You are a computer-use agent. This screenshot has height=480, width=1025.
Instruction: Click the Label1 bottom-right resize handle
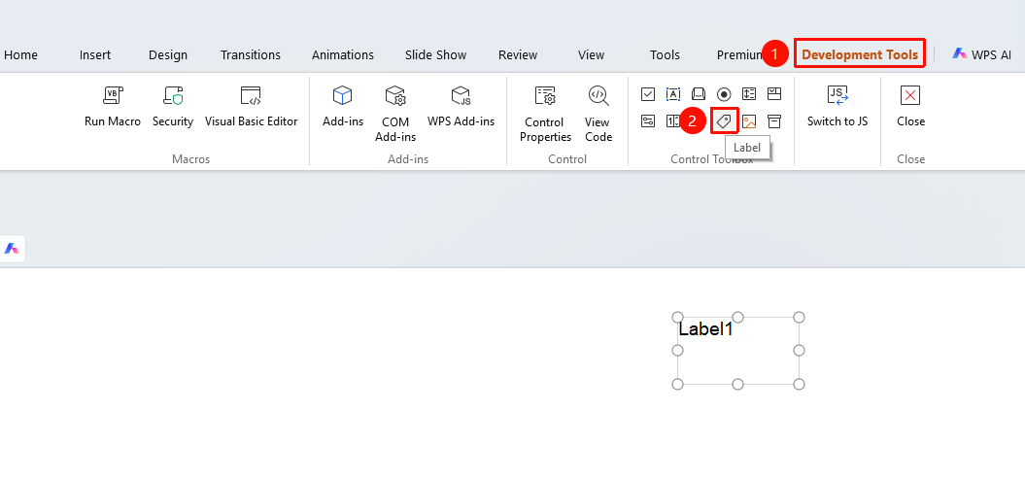pyautogui.click(x=799, y=384)
